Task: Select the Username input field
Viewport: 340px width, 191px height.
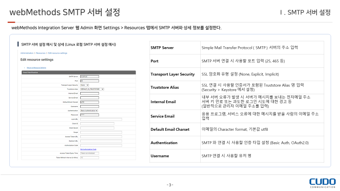Action: pos(89,106)
